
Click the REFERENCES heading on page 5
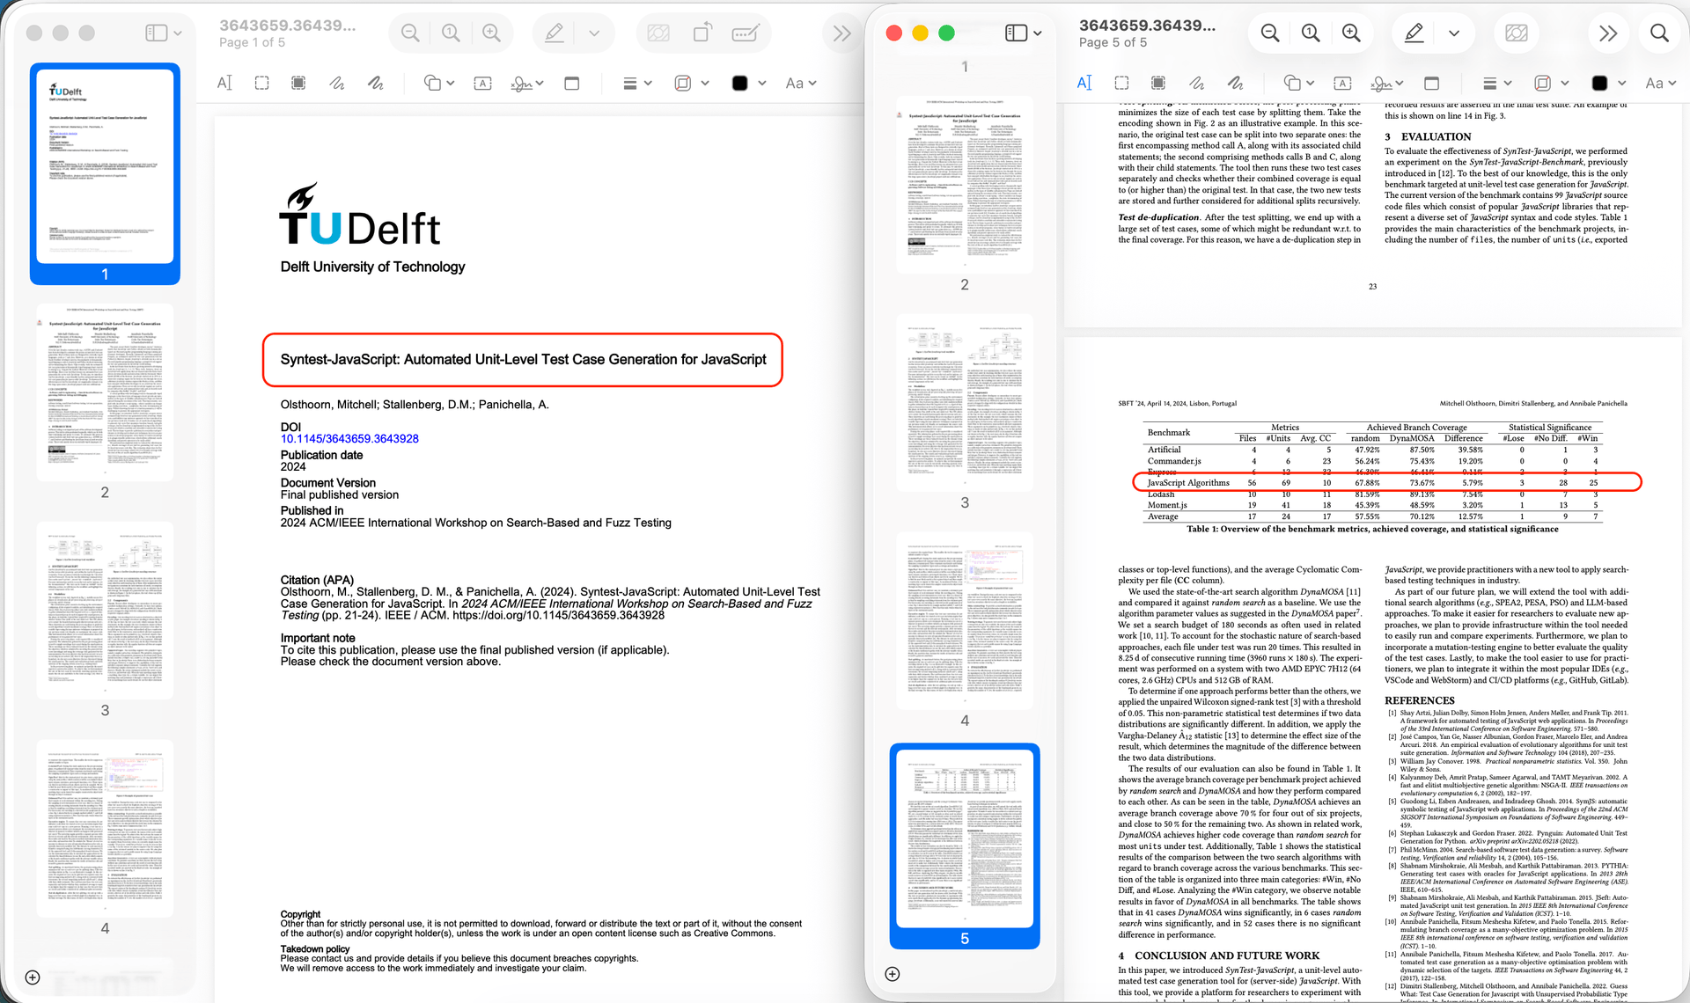[1419, 700]
